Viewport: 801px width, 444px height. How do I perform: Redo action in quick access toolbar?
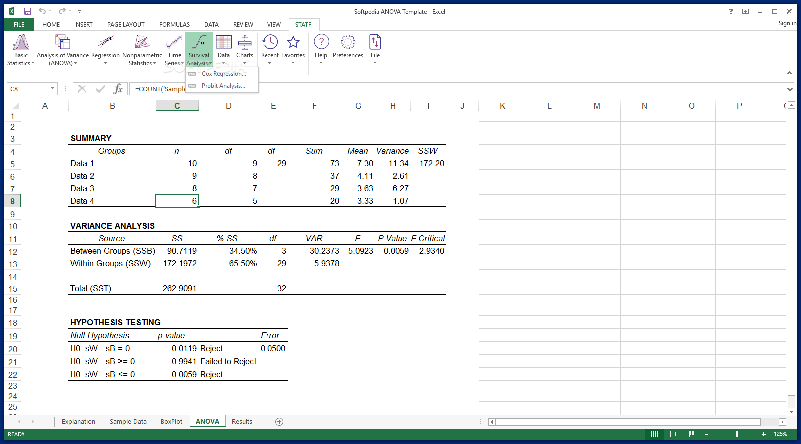[x=61, y=11]
